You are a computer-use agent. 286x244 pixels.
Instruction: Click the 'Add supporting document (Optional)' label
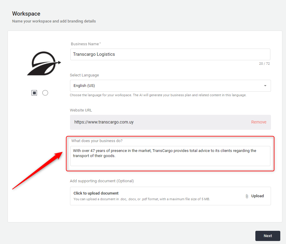click(x=102, y=181)
